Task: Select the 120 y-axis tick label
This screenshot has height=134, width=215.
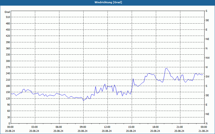Action: point(8,98)
